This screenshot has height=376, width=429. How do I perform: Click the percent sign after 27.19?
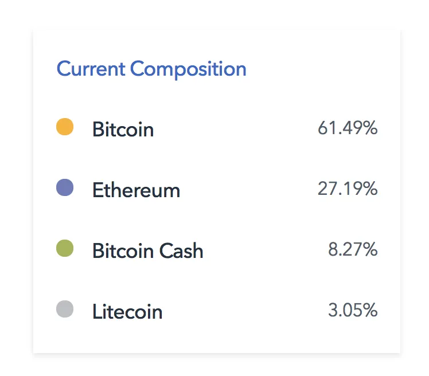coord(367,189)
